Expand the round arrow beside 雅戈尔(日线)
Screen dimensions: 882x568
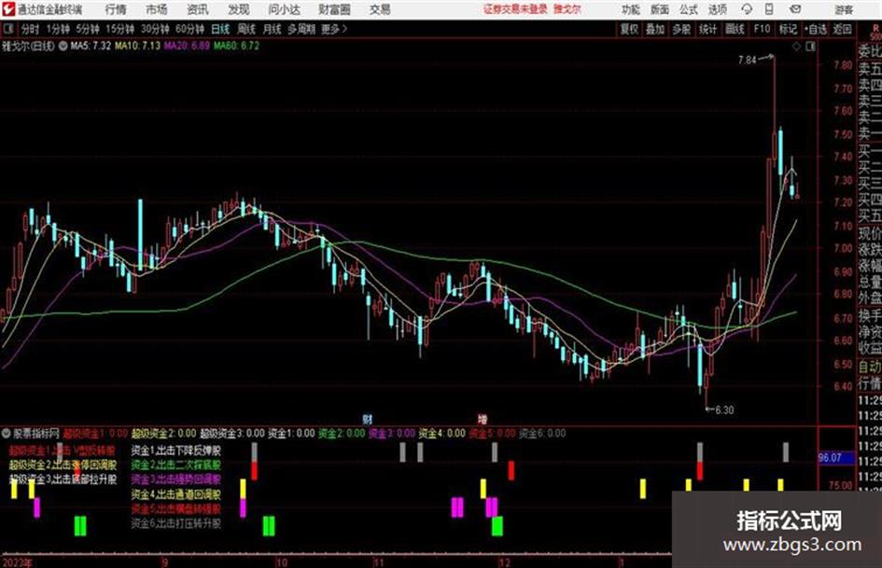click(x=63, y=46)
